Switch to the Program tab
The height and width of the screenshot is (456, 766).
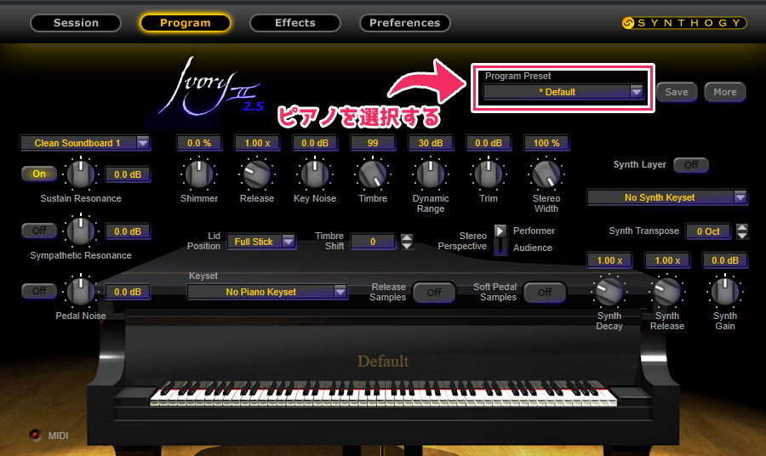point(186,23)
